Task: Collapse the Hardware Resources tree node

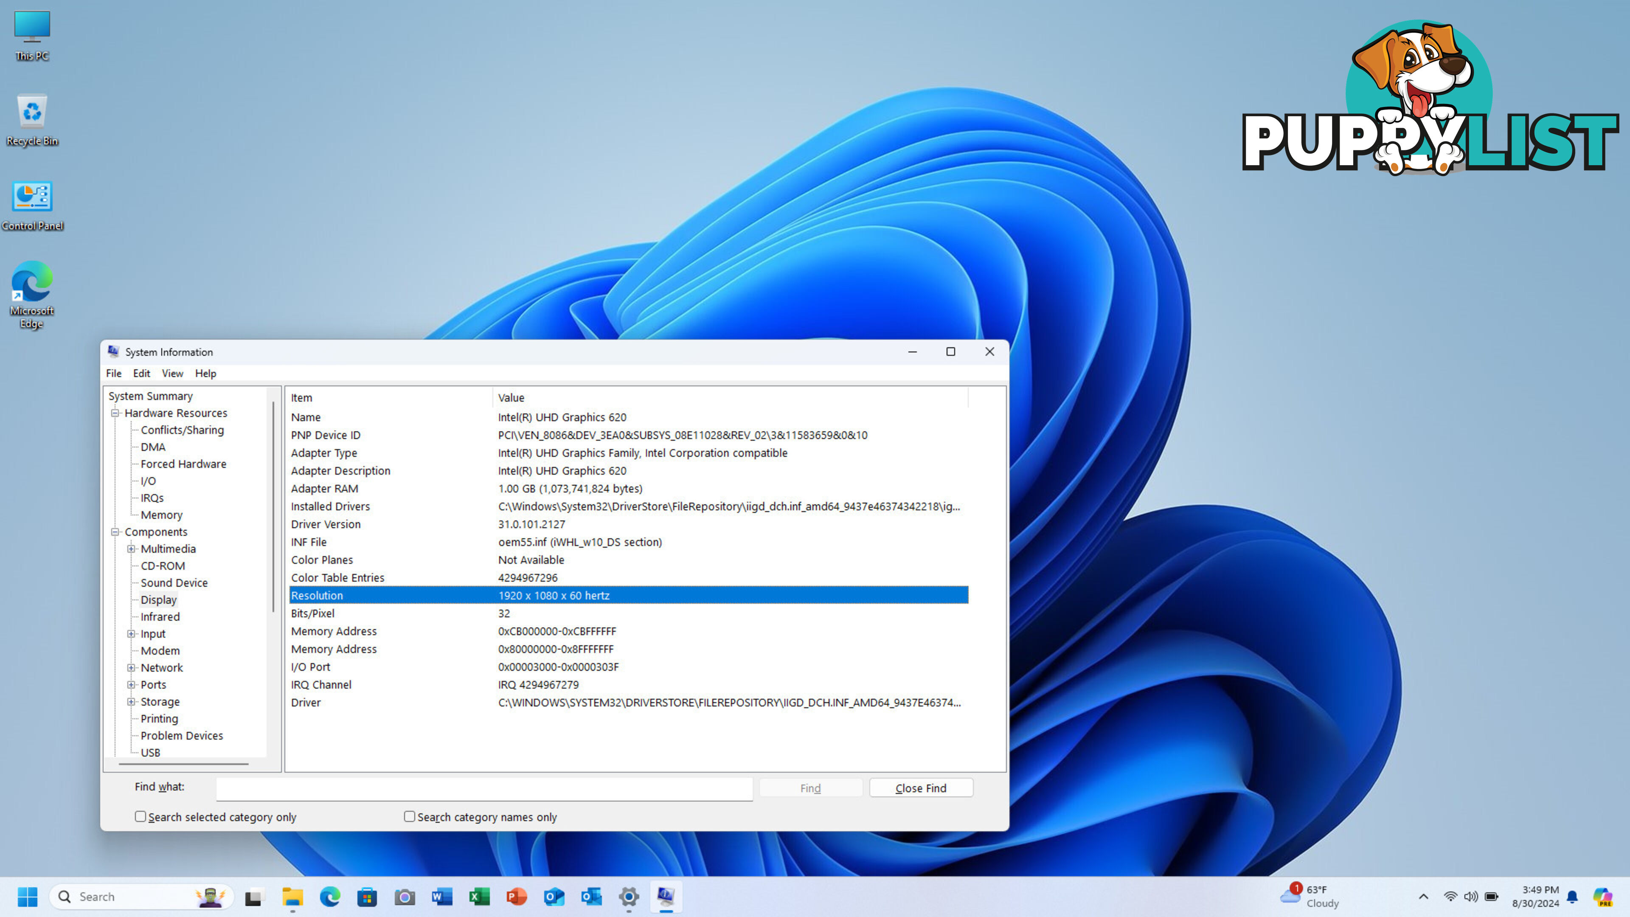Action: pyautogui.click(x=115, y=413)
